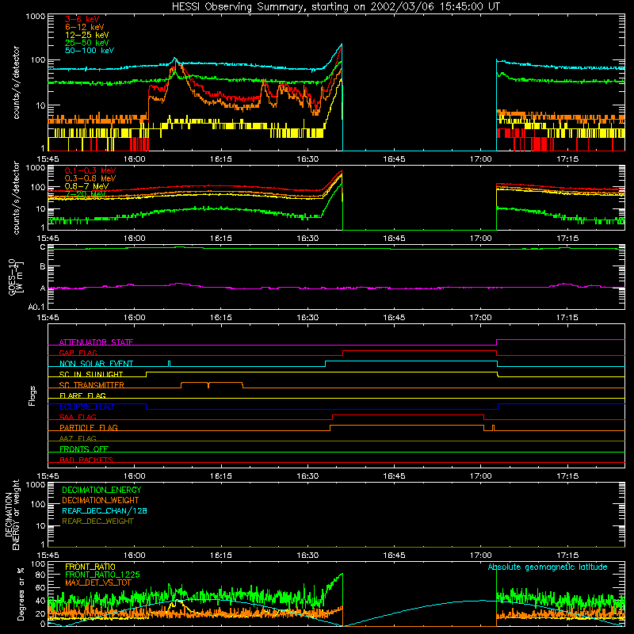Click the SAA_FLAG label
The height and width of the screenshot is (634, 634).
(78, 417)
